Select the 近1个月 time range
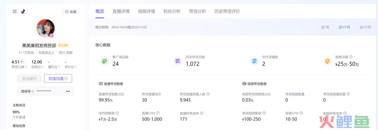 [344, 27]
